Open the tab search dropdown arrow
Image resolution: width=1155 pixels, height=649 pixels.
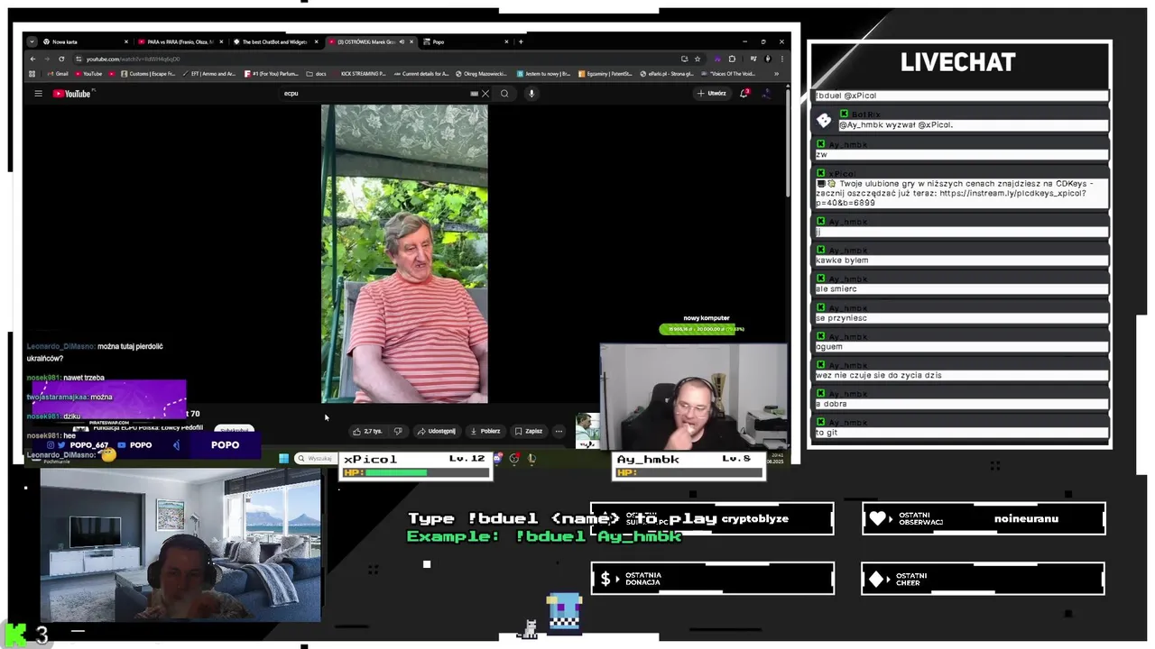[32, 41]
